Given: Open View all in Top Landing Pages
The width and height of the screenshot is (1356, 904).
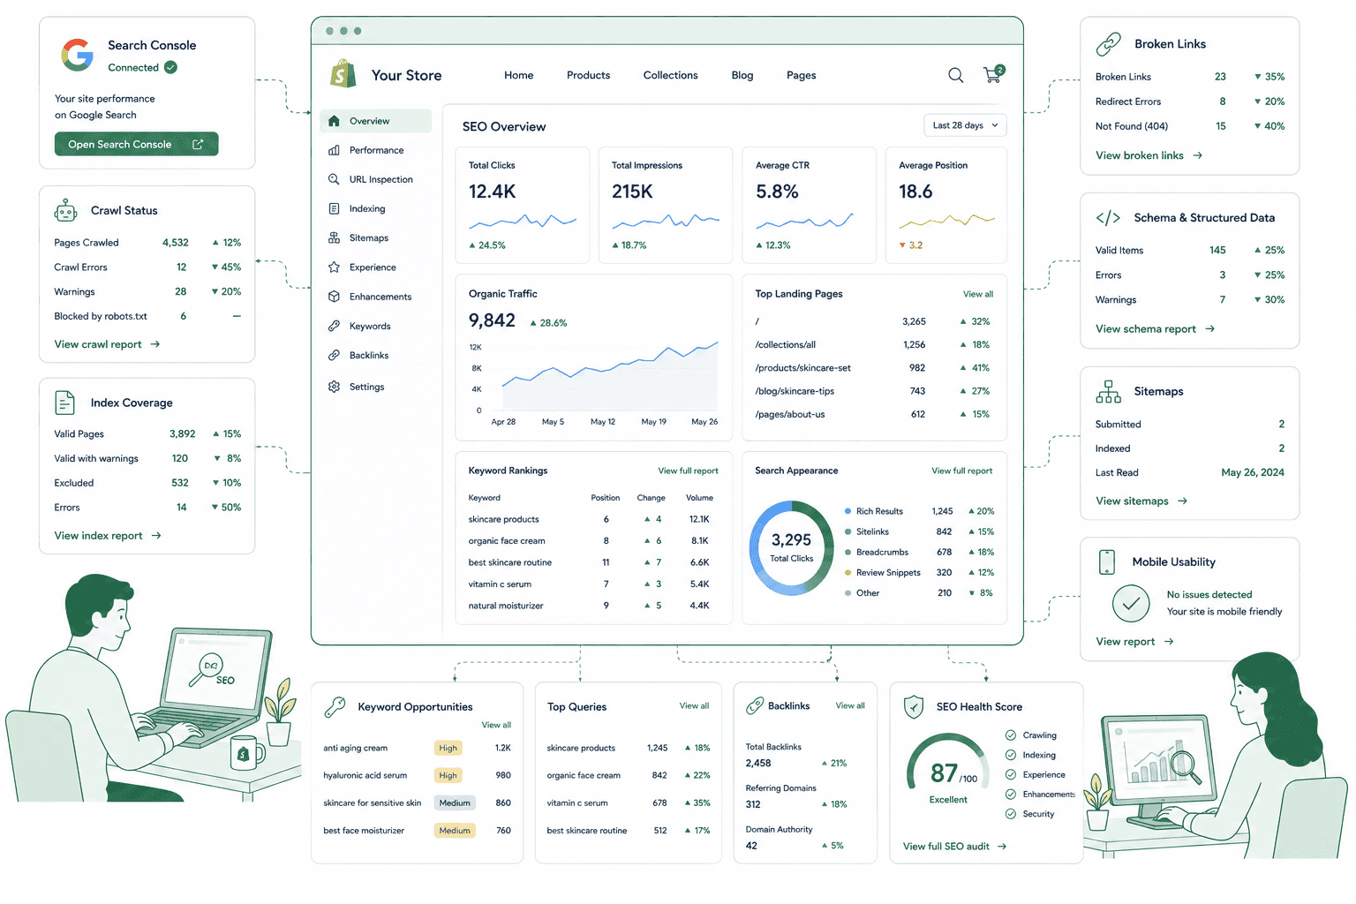Looking at the screenshot, I should coord(978,294).
